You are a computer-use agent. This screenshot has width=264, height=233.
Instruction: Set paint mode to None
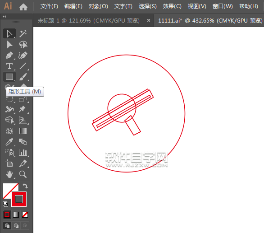point(25,215)
